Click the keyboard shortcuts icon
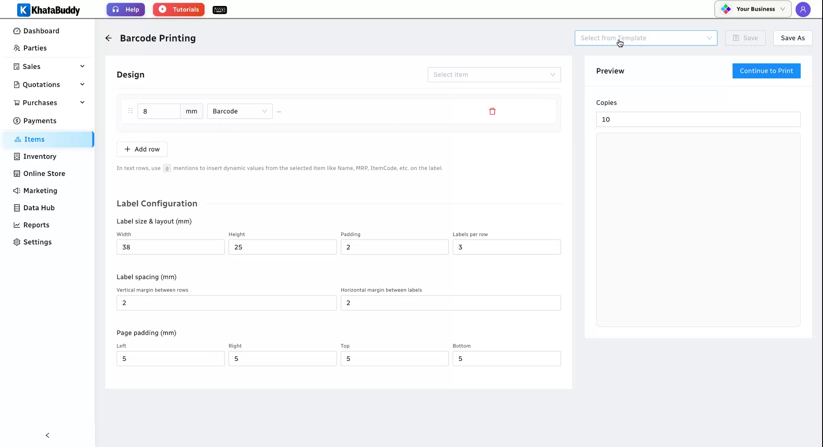The image size is (823, 447). [219, 10]
